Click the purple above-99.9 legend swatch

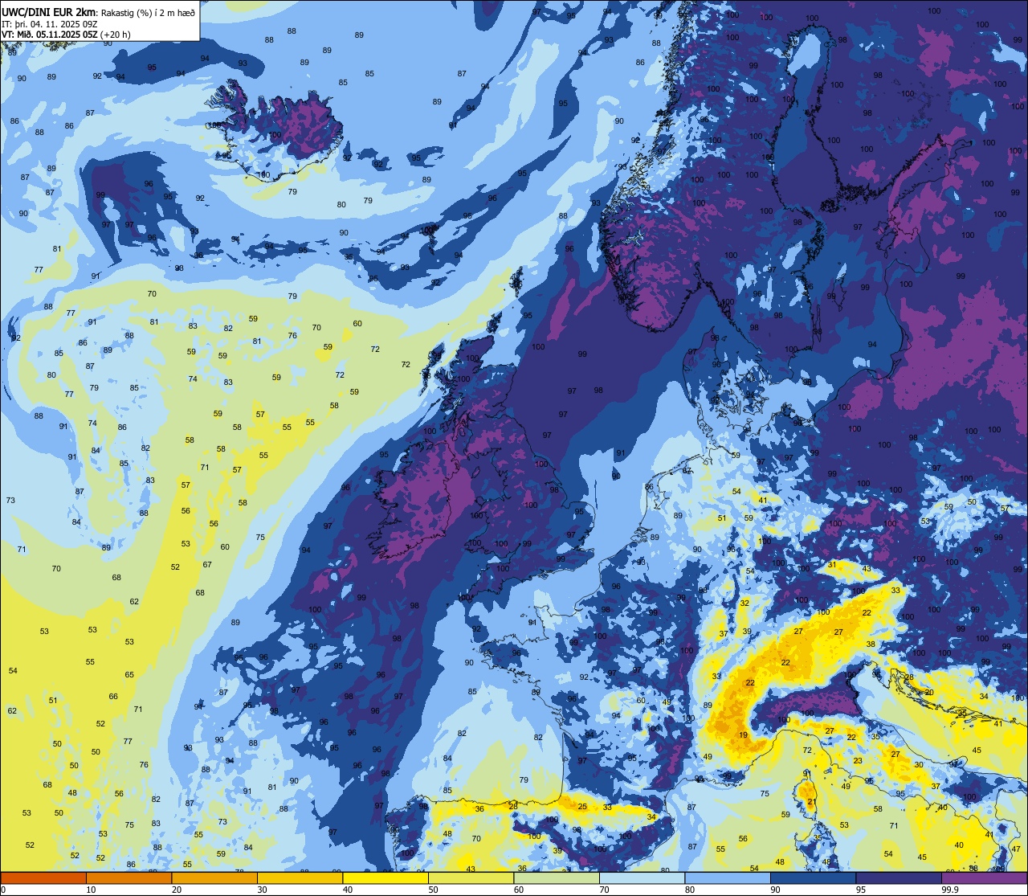pos(984,878)
